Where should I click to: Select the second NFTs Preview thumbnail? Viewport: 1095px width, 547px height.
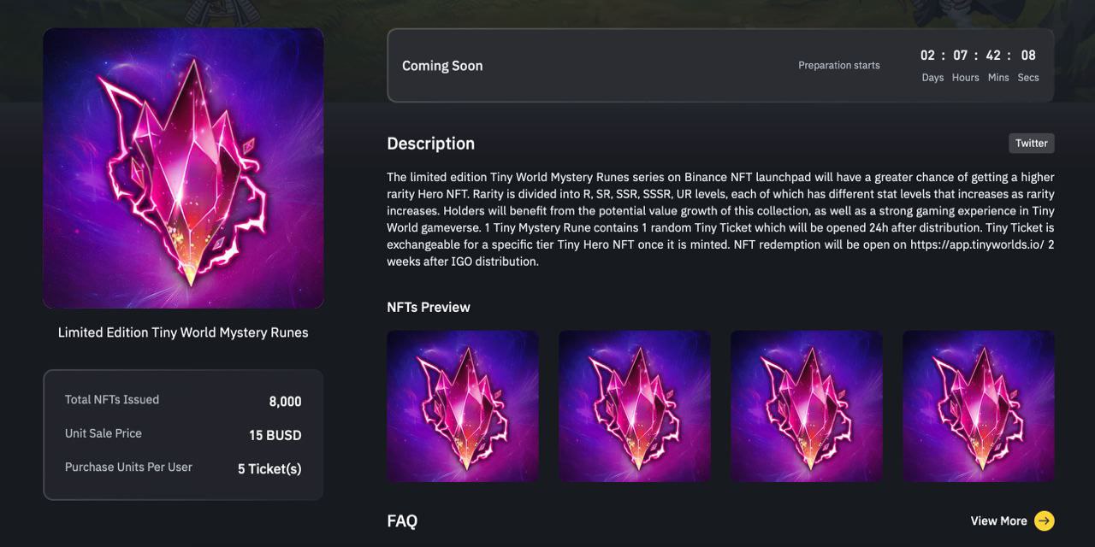click(x=635, y=406)
